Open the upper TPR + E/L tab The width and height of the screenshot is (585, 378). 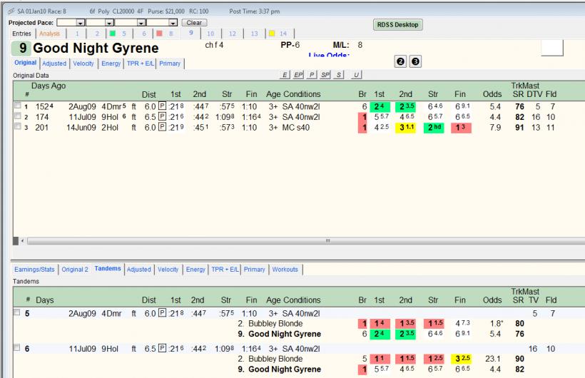[x=141, y=63]
